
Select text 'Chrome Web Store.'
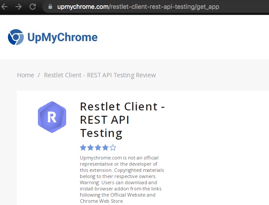click(x=102, y=201)
